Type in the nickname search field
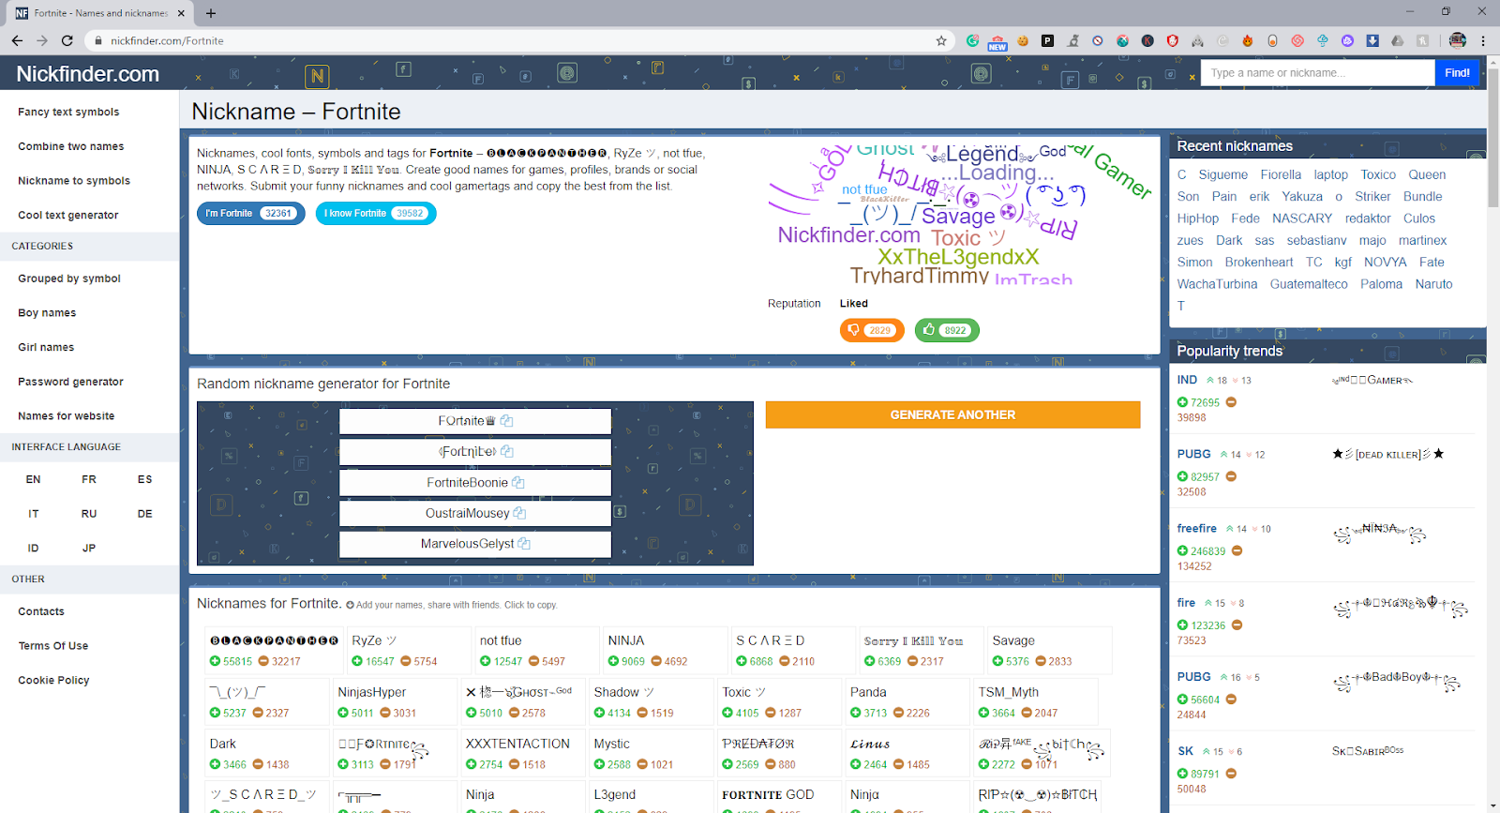1500x813 pixels. coord(1317,72)
